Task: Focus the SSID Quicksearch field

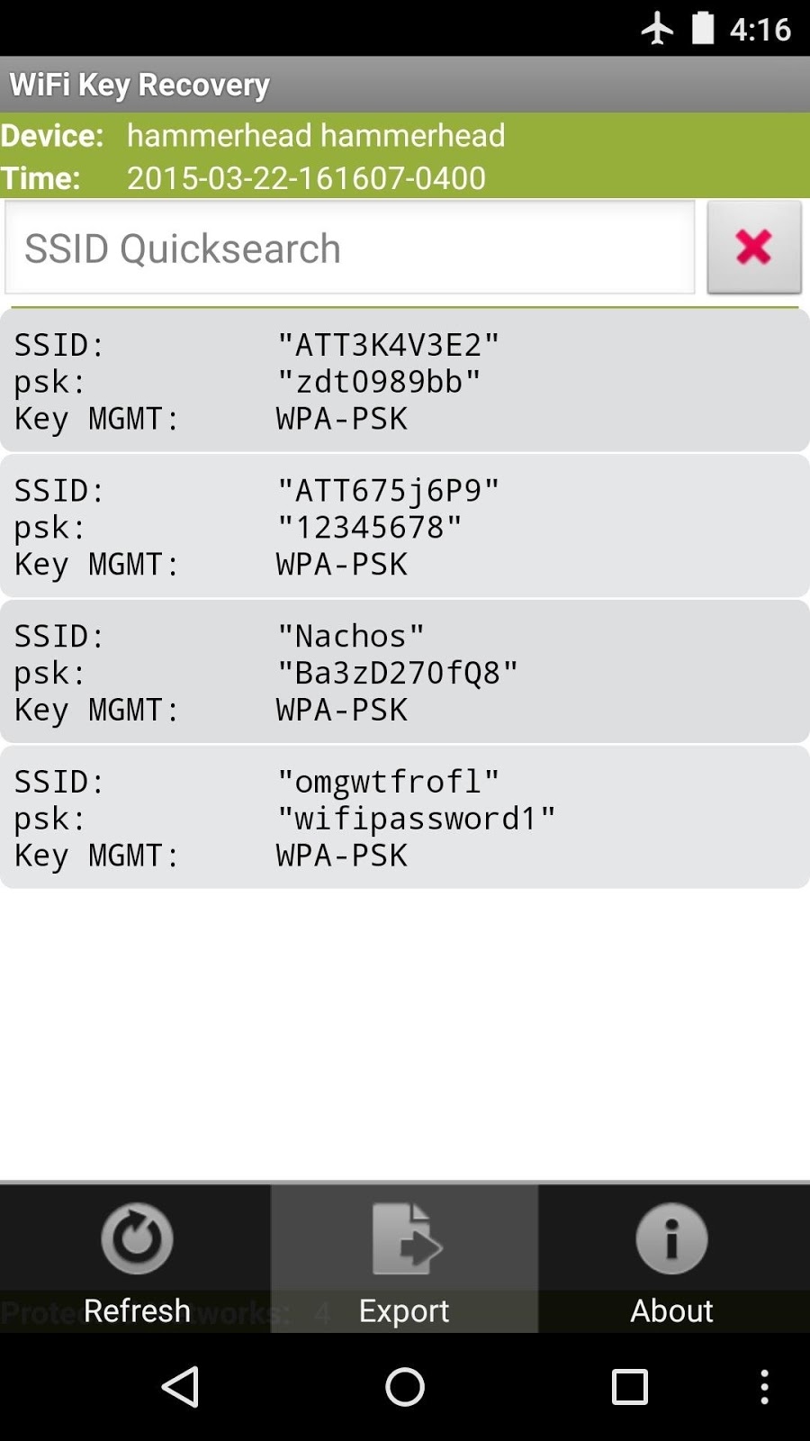Action: (350, 248)
